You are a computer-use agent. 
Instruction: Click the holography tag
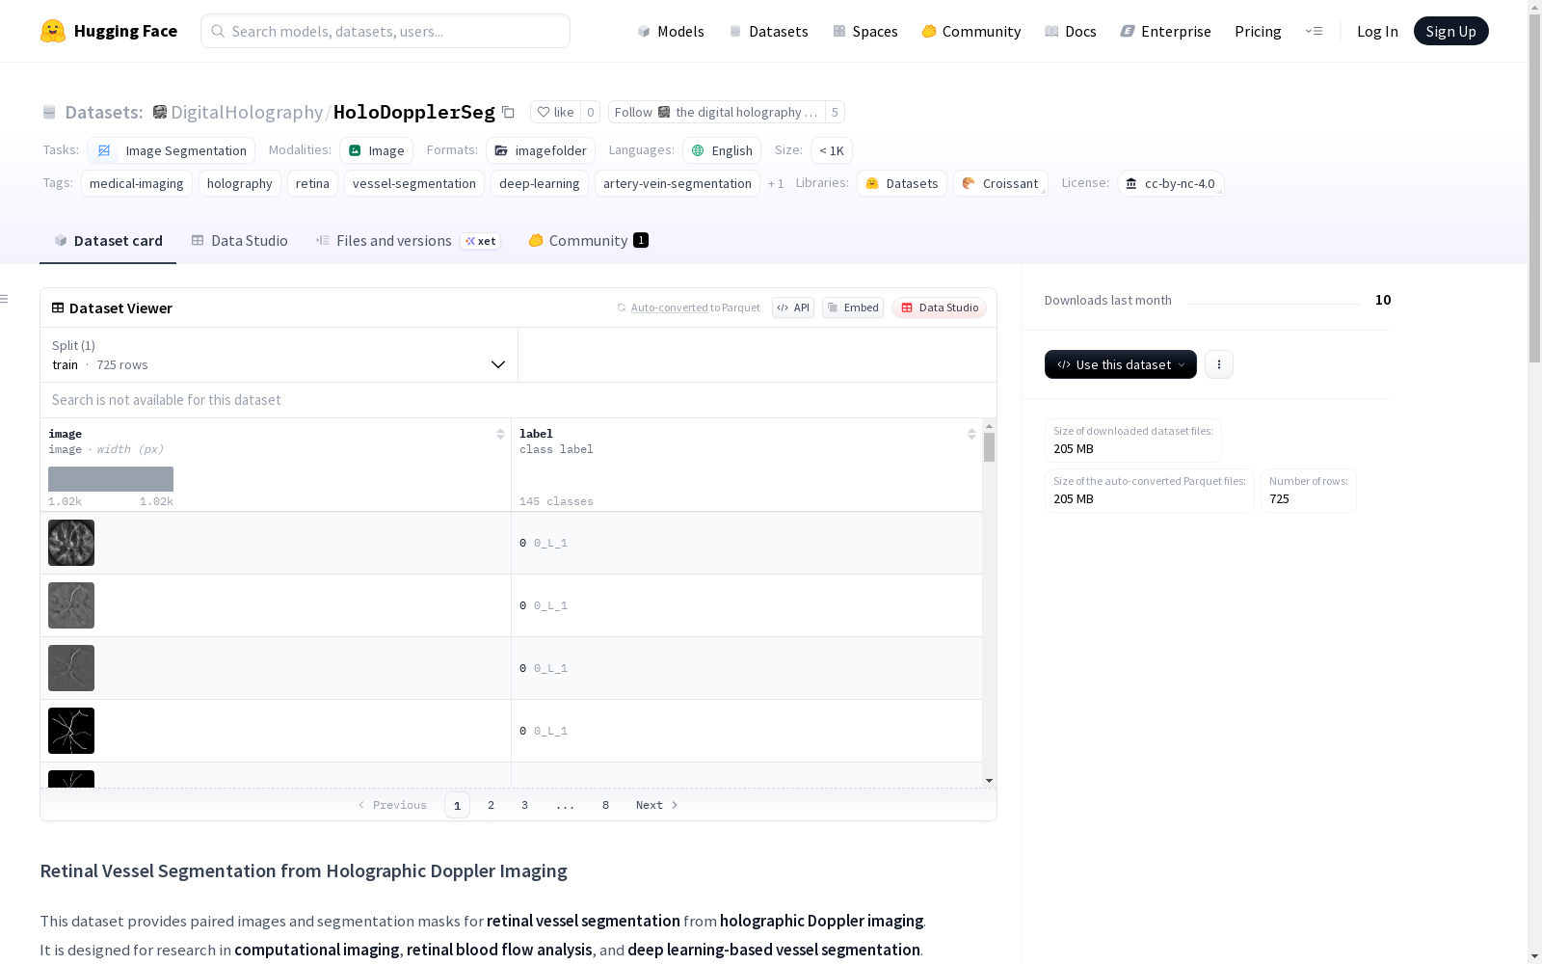pos(240,183)
